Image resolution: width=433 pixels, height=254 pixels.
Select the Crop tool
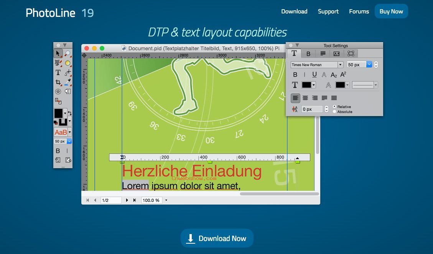[58, 82]
